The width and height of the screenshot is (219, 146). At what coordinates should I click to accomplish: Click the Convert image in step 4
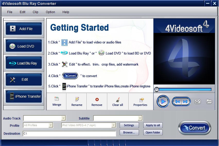point(70,76)
